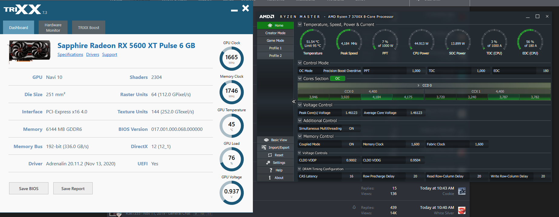
Task: Open the TRIXX Boost tab
Action: coord(88,28)
